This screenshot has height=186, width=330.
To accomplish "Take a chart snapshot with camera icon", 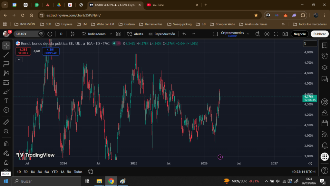I will (285, 34).
